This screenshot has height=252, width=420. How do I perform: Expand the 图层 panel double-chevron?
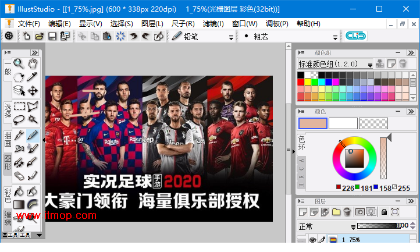click(x=411, y=201)
